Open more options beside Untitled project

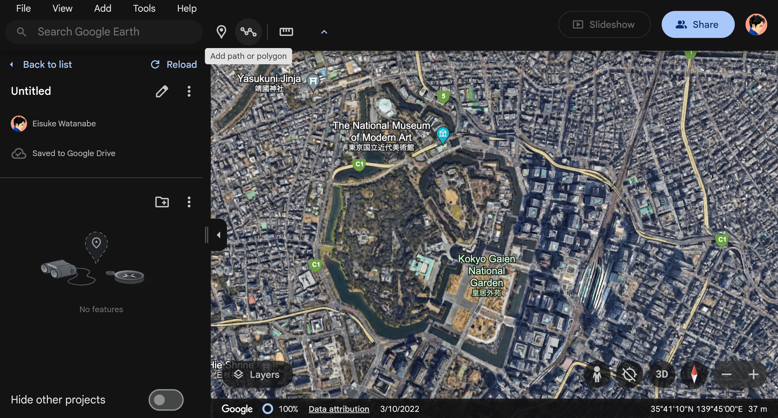(x=189, y=91)
